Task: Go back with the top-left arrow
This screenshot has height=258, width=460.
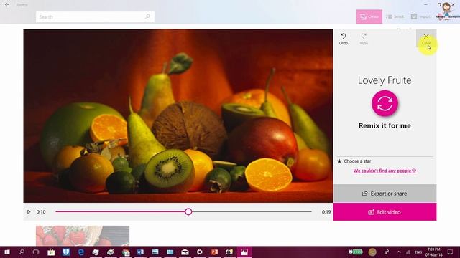Action: pyautogui.click(x=6, y=5)
